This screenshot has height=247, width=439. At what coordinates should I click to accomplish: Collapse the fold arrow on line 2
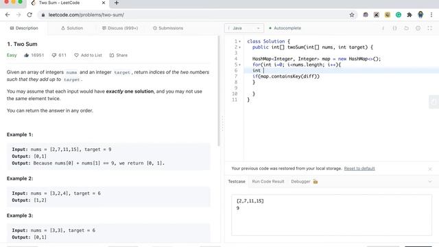point(240,47)
